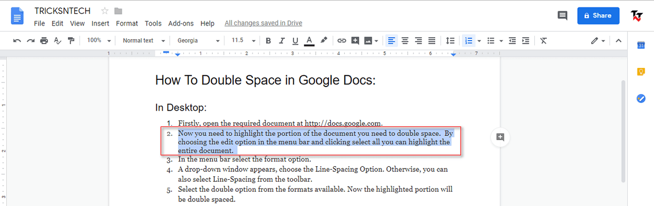
Task: Insert a link with chain icon
Action: [342, 41]
